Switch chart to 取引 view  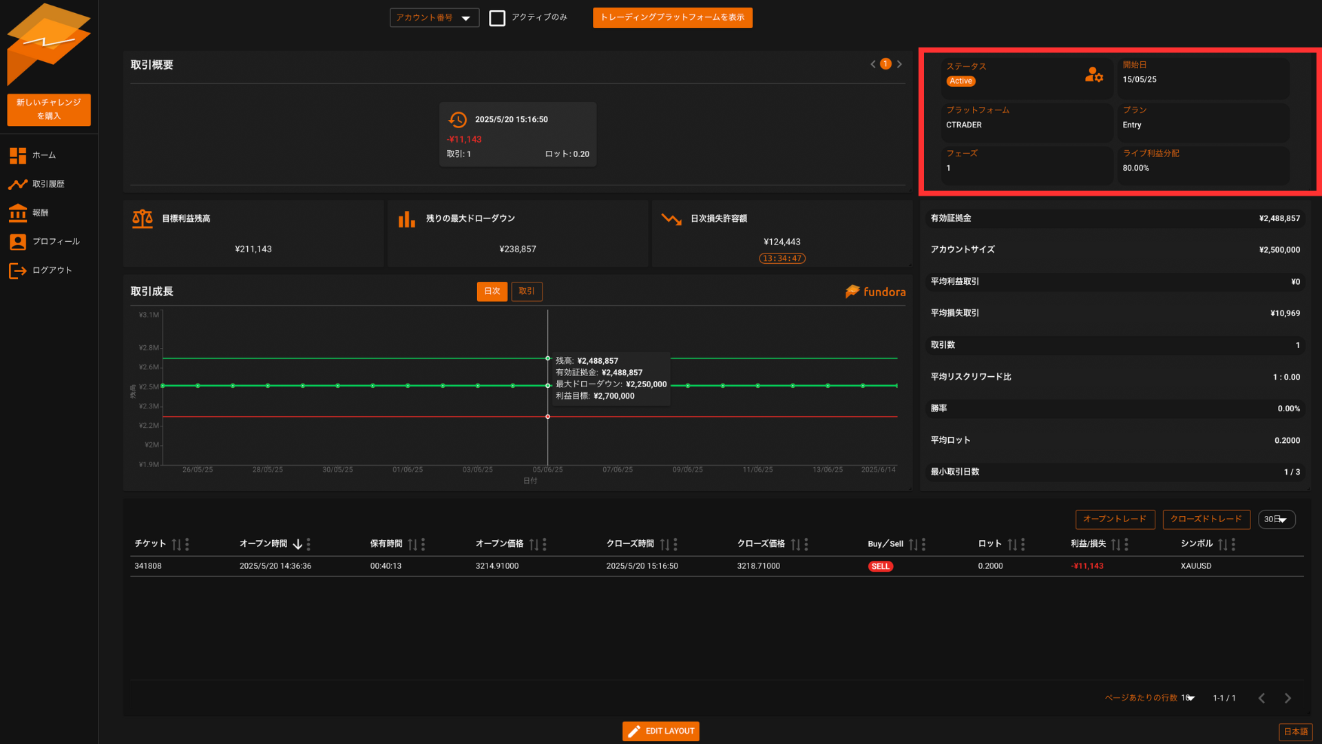pyautogui.click(x=527, y=291)
